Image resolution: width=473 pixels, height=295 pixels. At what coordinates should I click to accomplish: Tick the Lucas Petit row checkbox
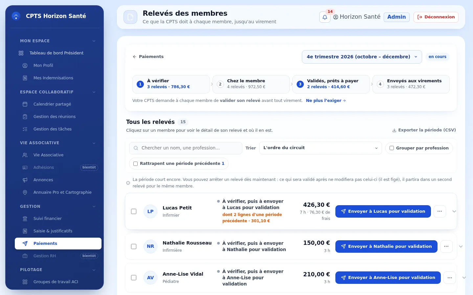click(x=134, y=211)
